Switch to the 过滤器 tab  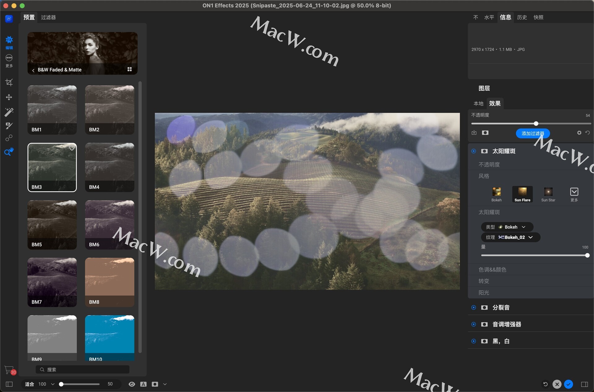(48, 17)
